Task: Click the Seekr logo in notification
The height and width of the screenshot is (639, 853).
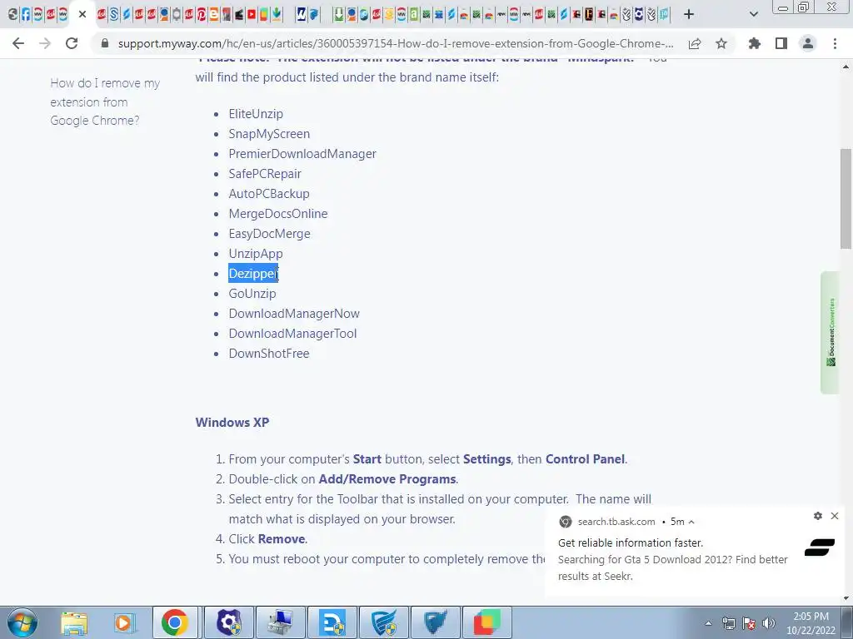Action: pos(820,547)
